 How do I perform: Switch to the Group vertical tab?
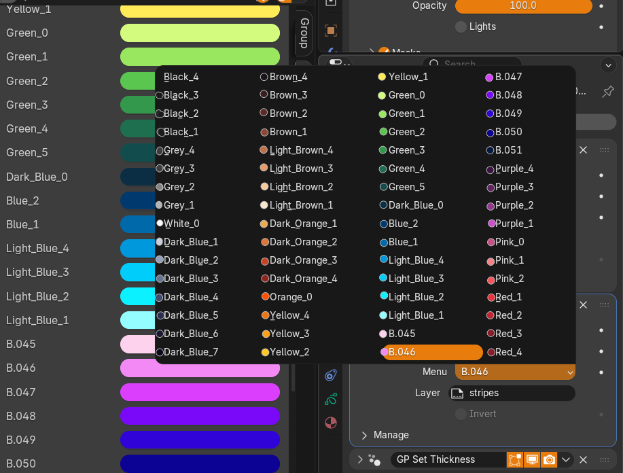(304, 33)
